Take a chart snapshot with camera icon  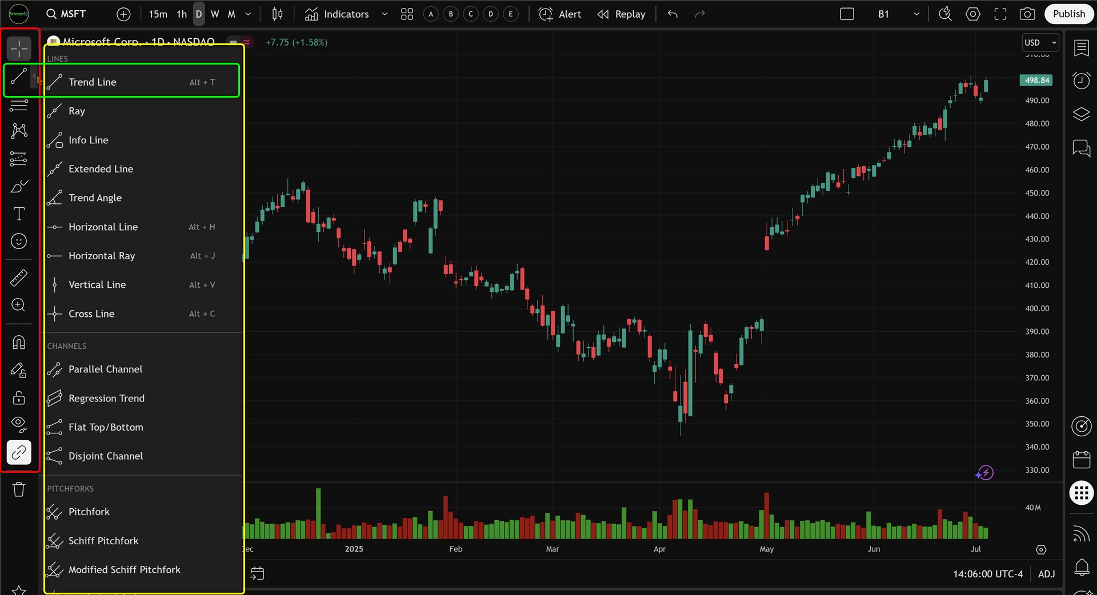pos(1027,14)
